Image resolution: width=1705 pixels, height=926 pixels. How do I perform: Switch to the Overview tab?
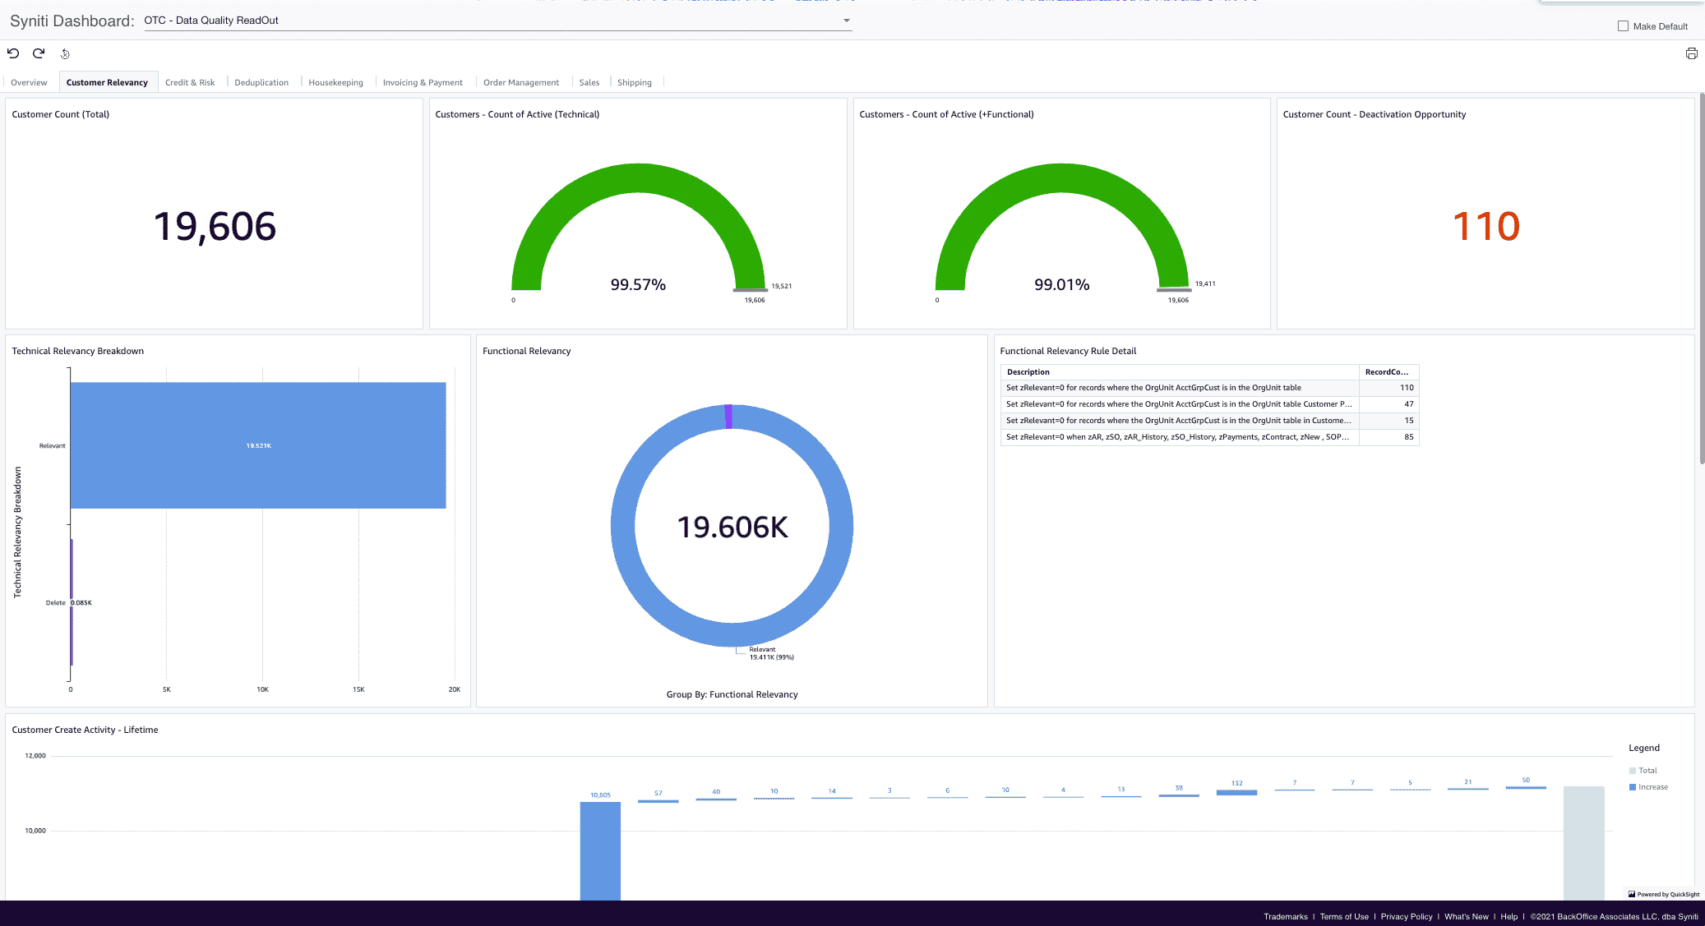[x=29, y=82]
